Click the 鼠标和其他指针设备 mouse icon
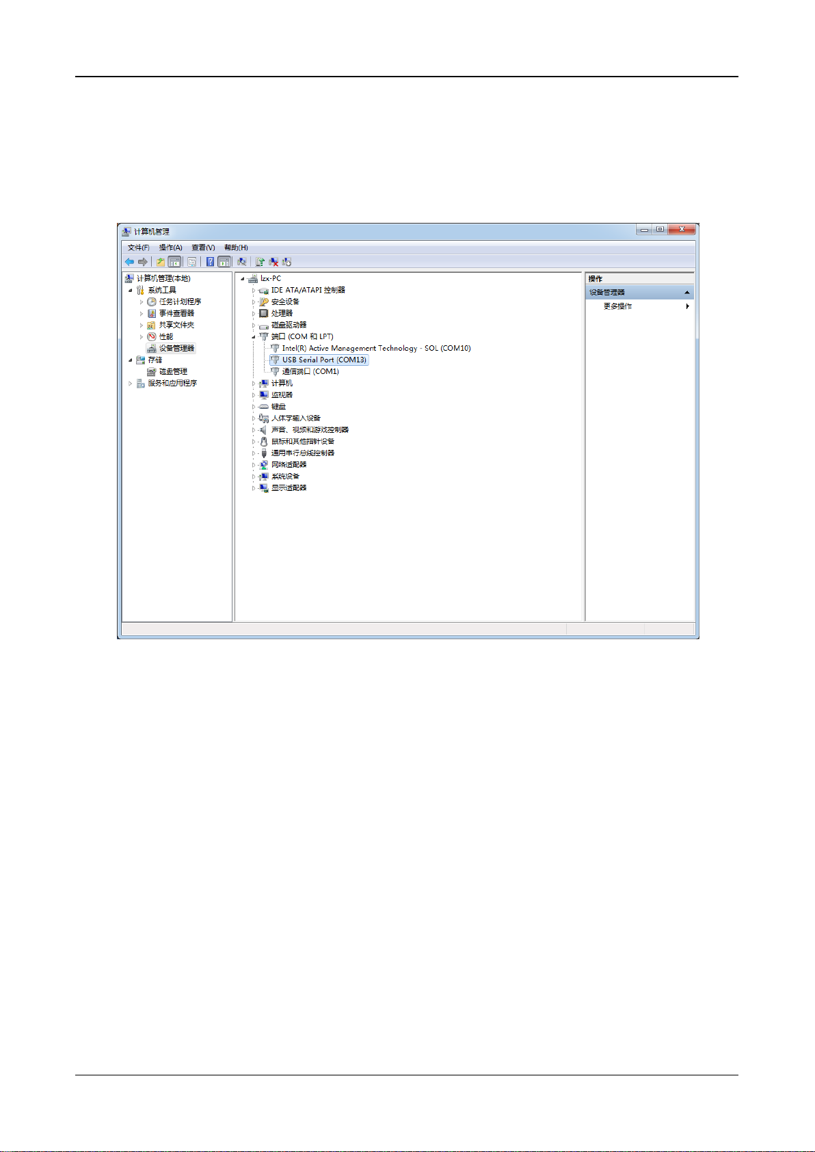 pos(264,441)
